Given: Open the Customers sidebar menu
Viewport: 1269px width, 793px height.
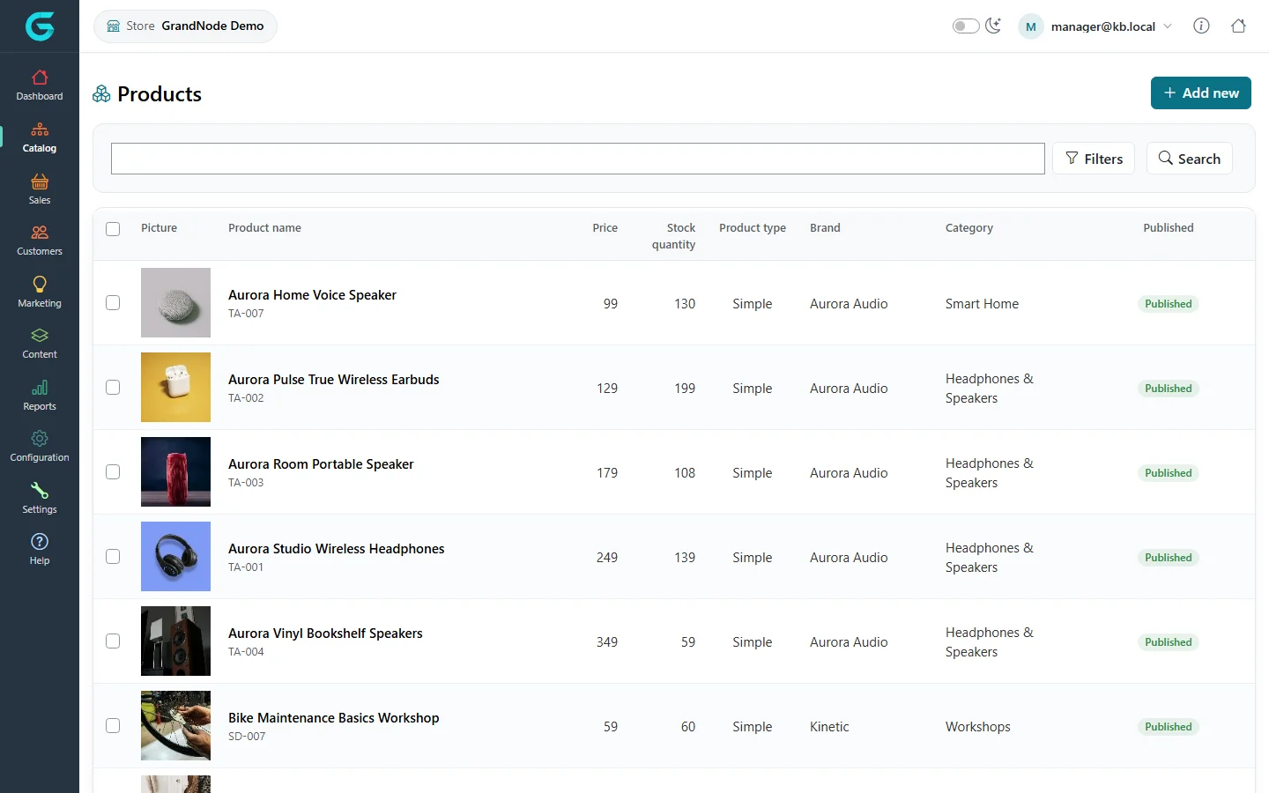Looking at the screenshot, I should [x=40, y=241].
